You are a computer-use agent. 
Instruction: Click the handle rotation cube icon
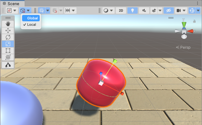(x=23, y=10)
